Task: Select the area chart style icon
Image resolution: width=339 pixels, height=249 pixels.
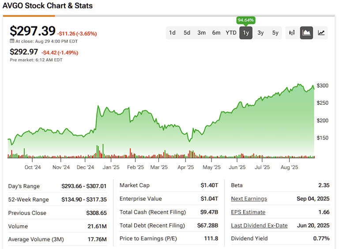Action: click(306, 33)
